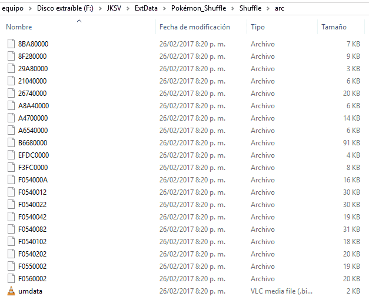Click the blank file icon for 29A80000
The height and width of the screenshot is (303, 369).
(11, 68)
